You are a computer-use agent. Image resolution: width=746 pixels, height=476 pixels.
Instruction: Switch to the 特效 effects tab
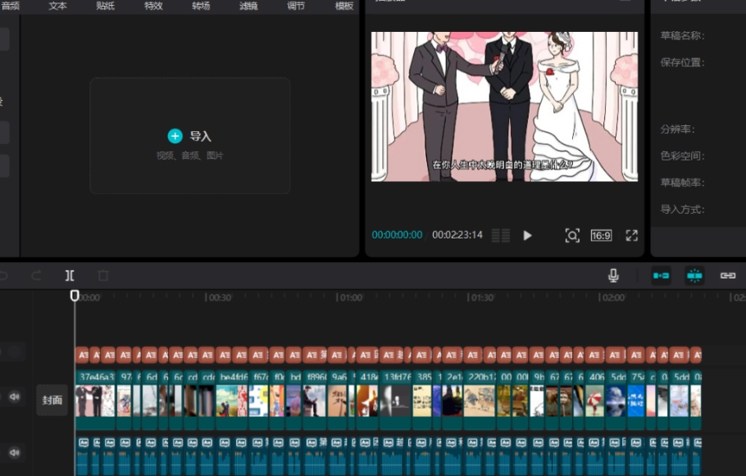pos(153,6)
